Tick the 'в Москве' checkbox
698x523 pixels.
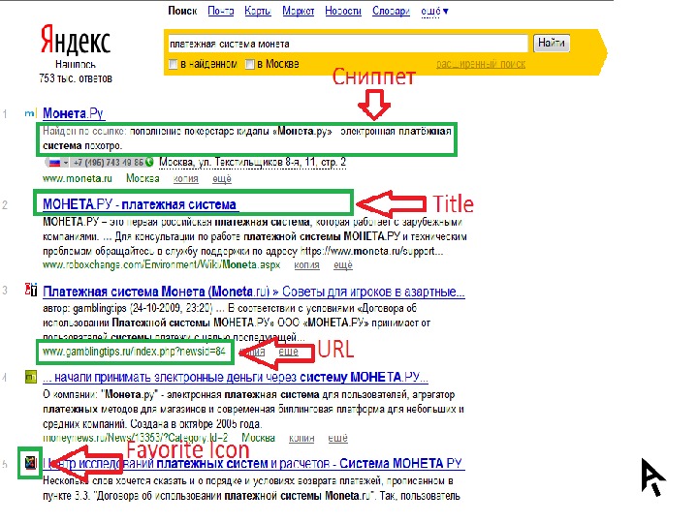[x=250, y=65]
